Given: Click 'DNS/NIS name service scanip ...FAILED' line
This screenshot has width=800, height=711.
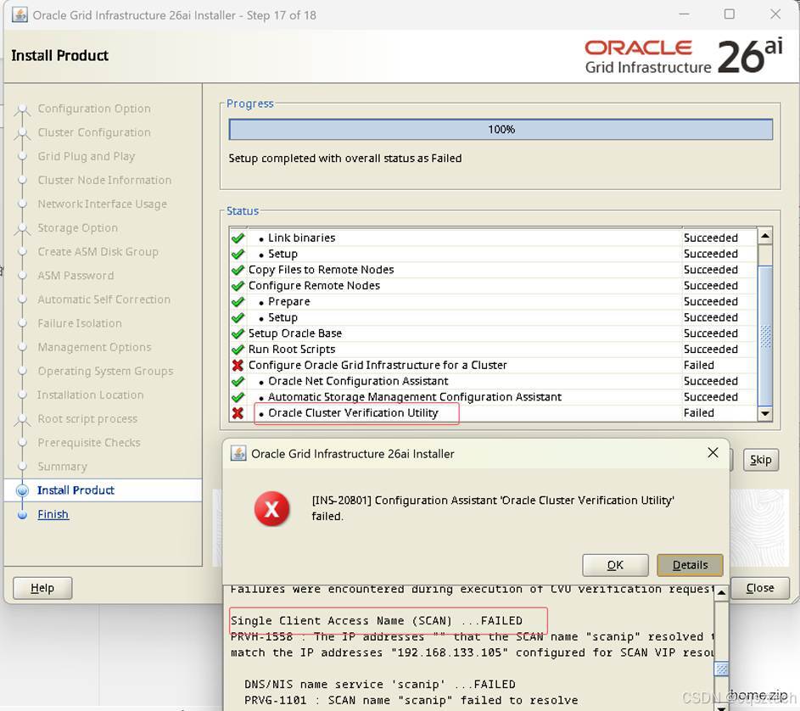Looking at the screenshot, I should 379,684.
